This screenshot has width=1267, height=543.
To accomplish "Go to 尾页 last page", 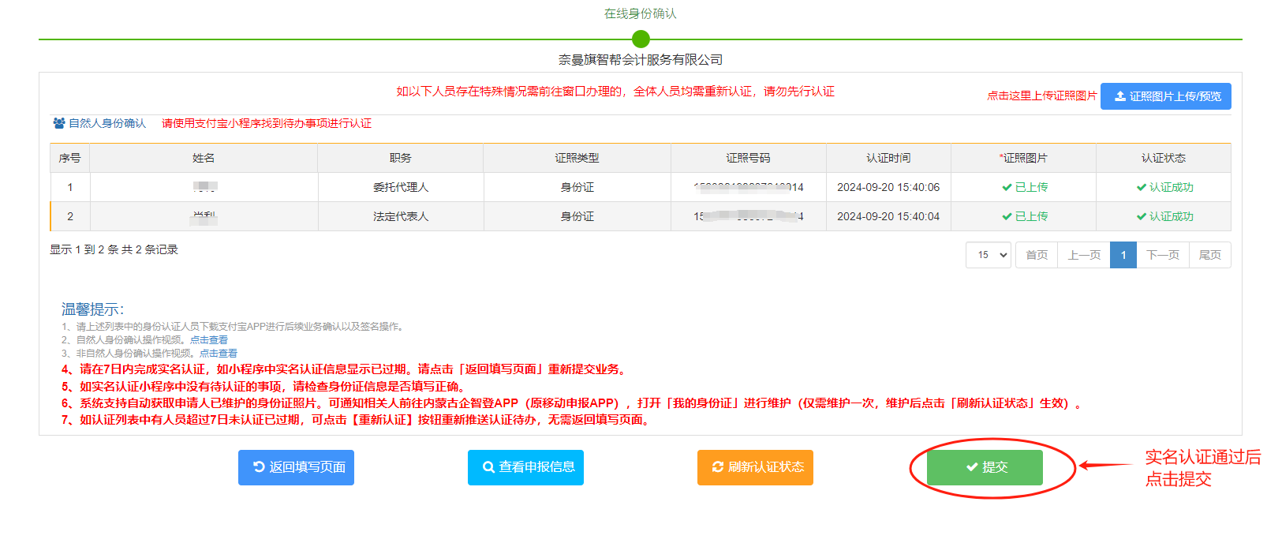I will (x=1209, y=255).
